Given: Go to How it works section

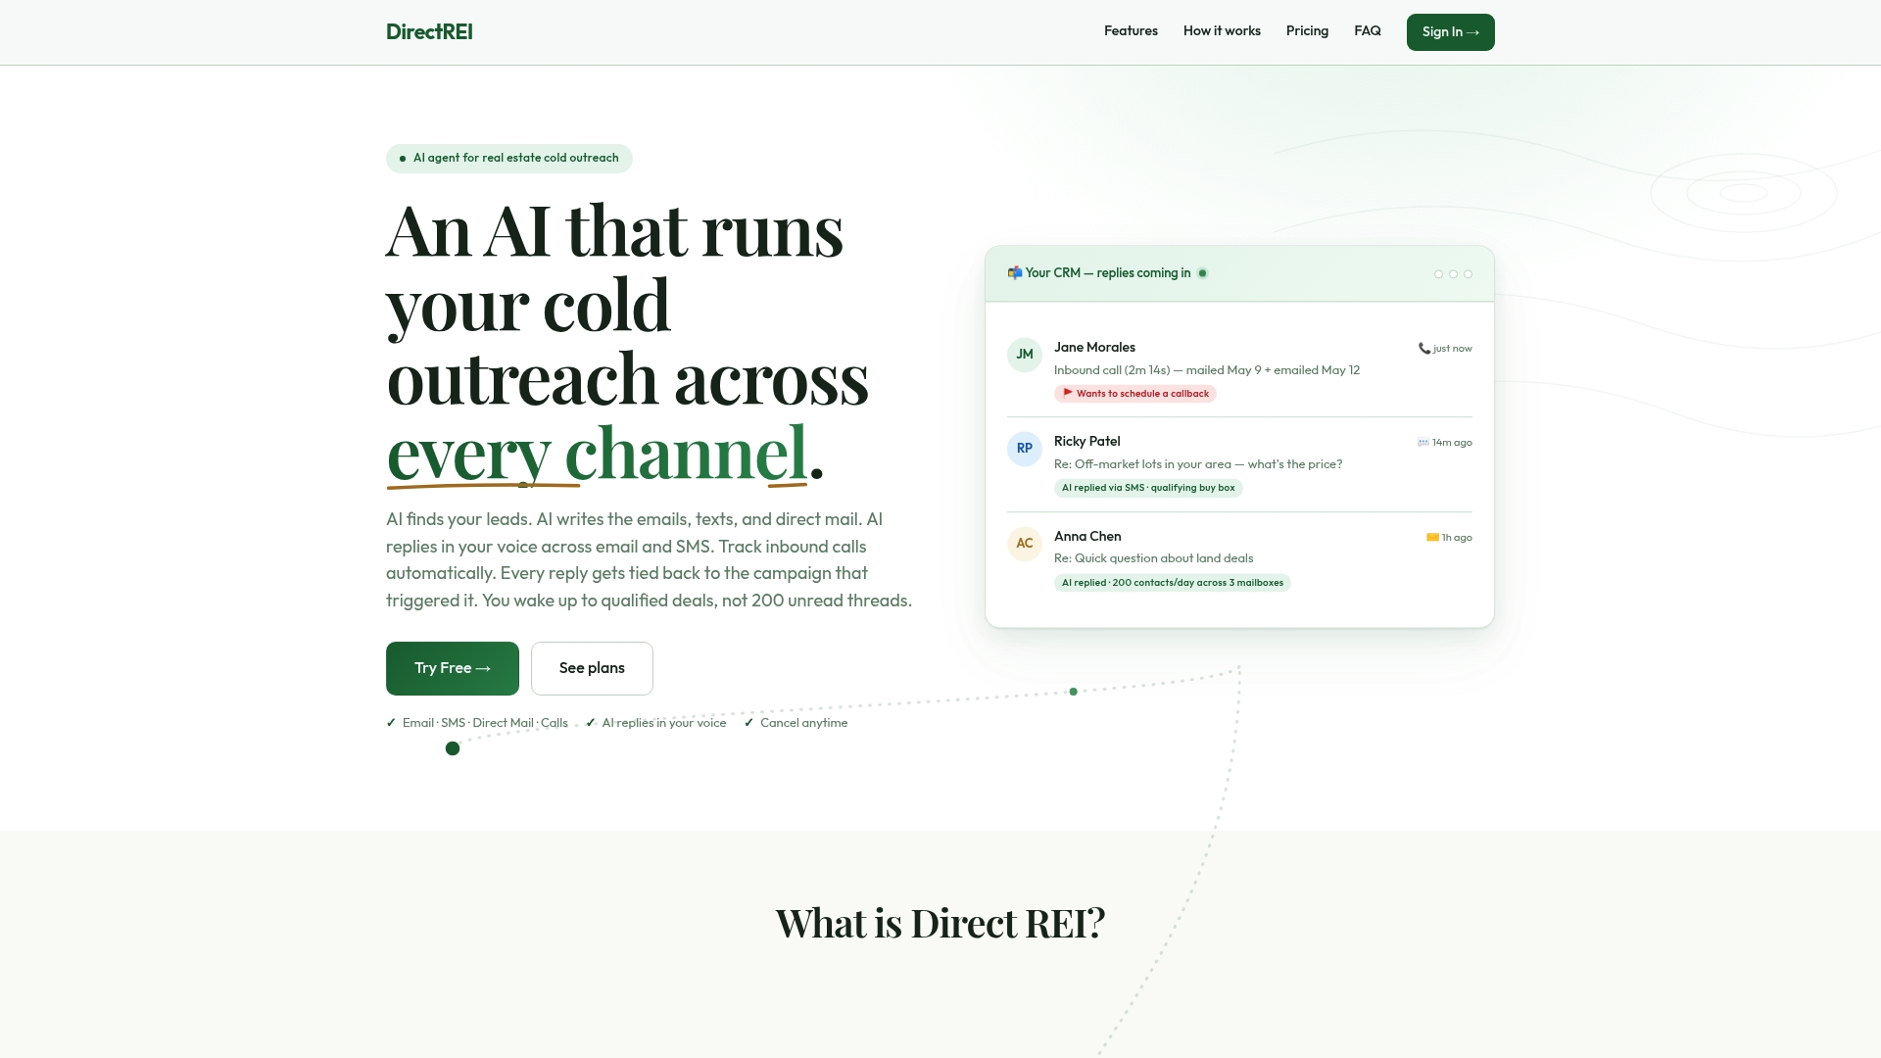Looking at the screenshot, I should click(x=1222, y=31).
